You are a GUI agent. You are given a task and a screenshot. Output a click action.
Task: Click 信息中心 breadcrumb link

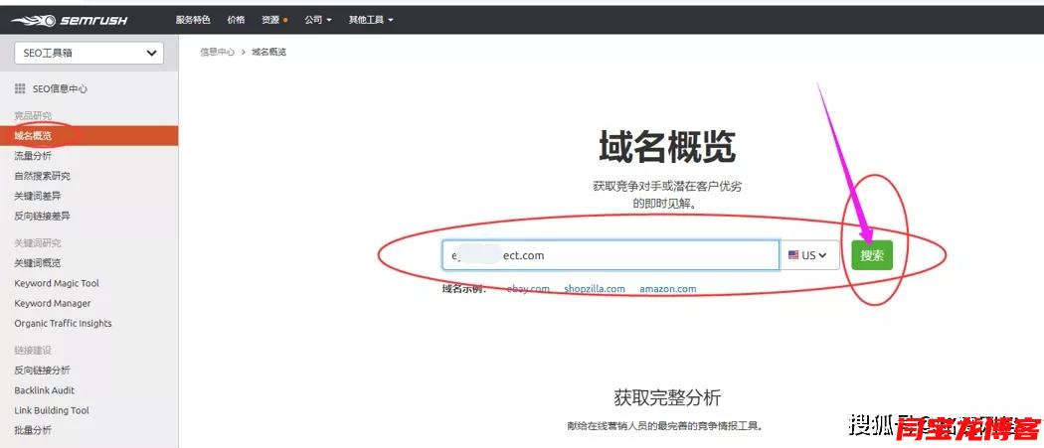click(218, 52)
